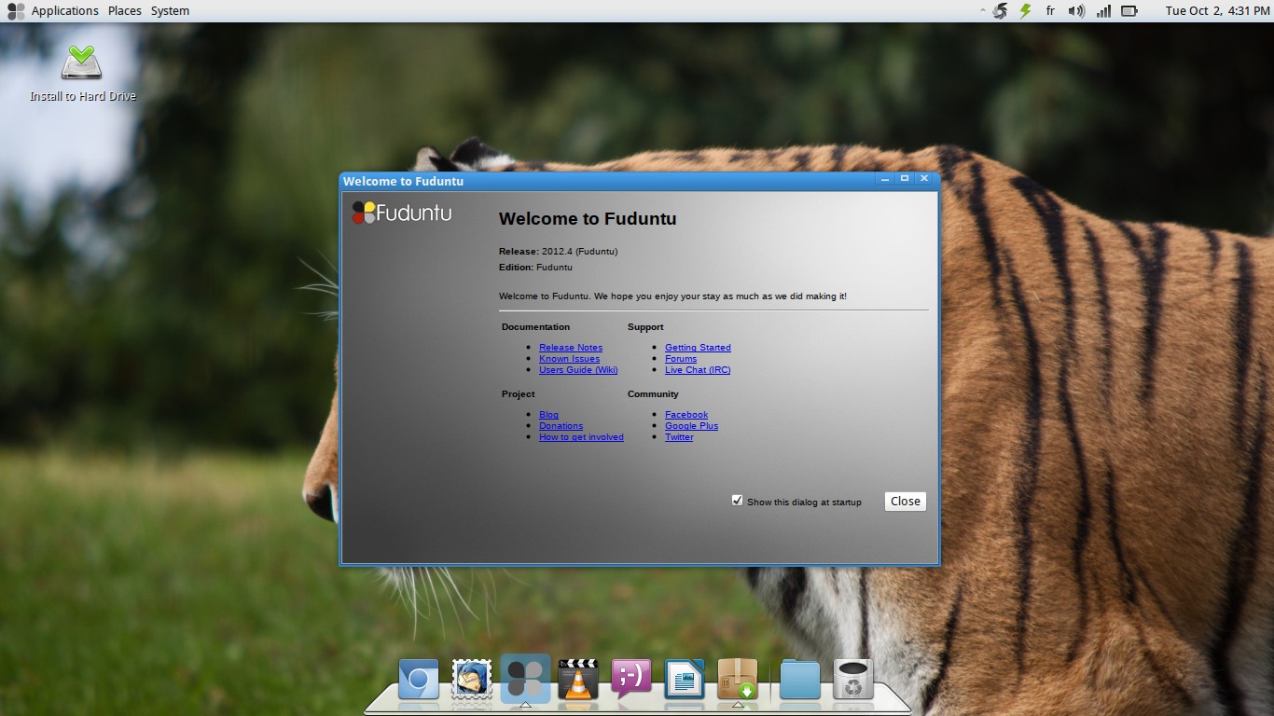Launch VLC media player from the dock

click(578, 680)
